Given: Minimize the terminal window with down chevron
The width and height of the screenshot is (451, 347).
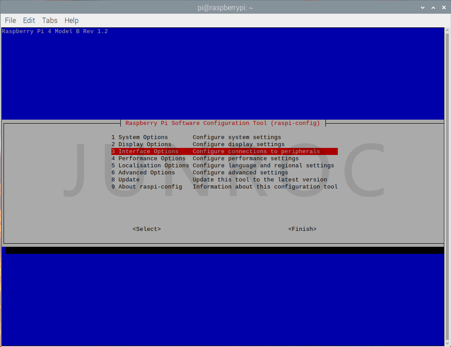Looking at the screenshot, I should click(423, 8).
